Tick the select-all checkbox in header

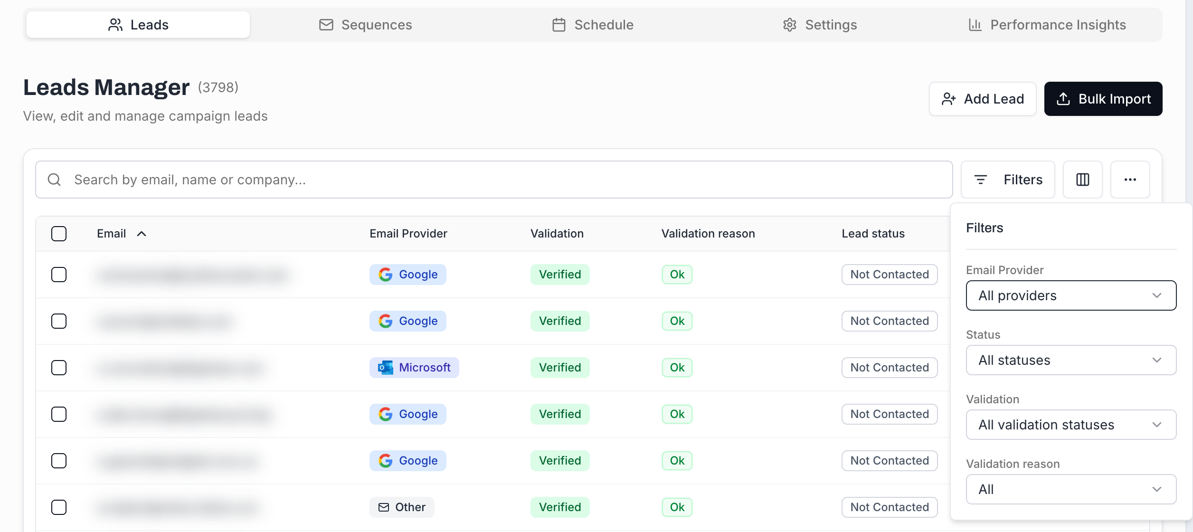pos(59,234)
